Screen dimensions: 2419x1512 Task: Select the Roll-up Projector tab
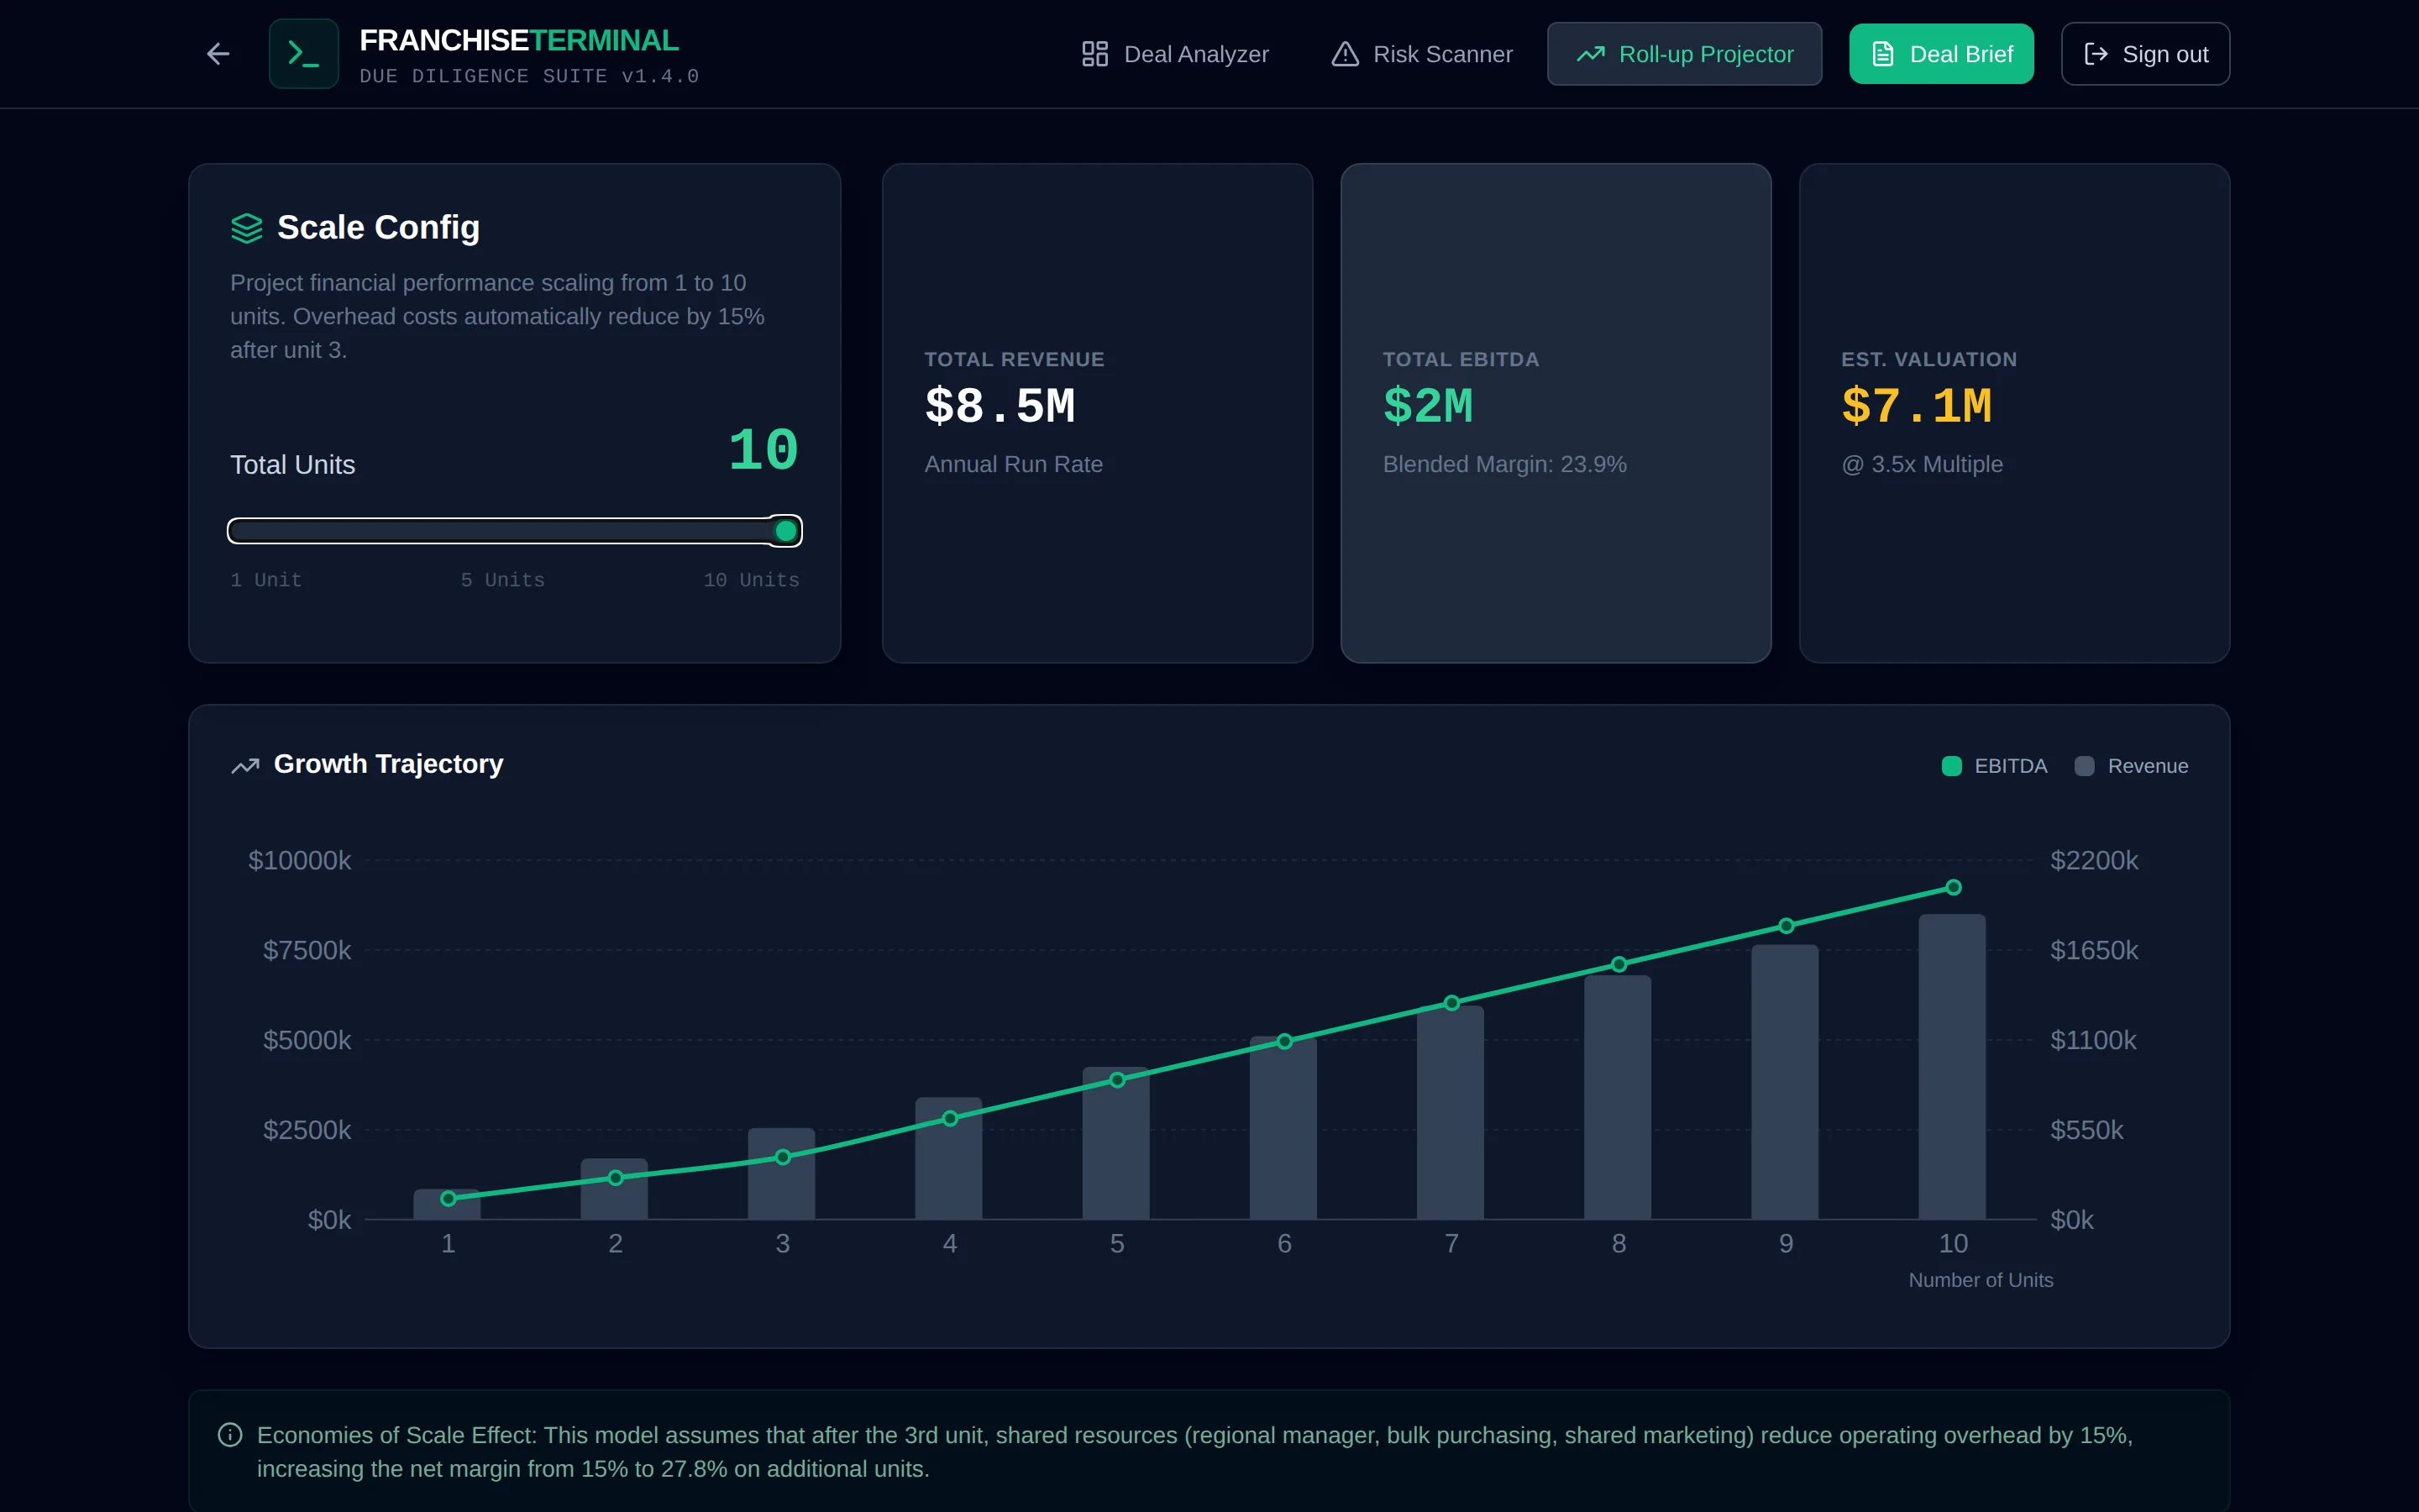coord(1684,54)
